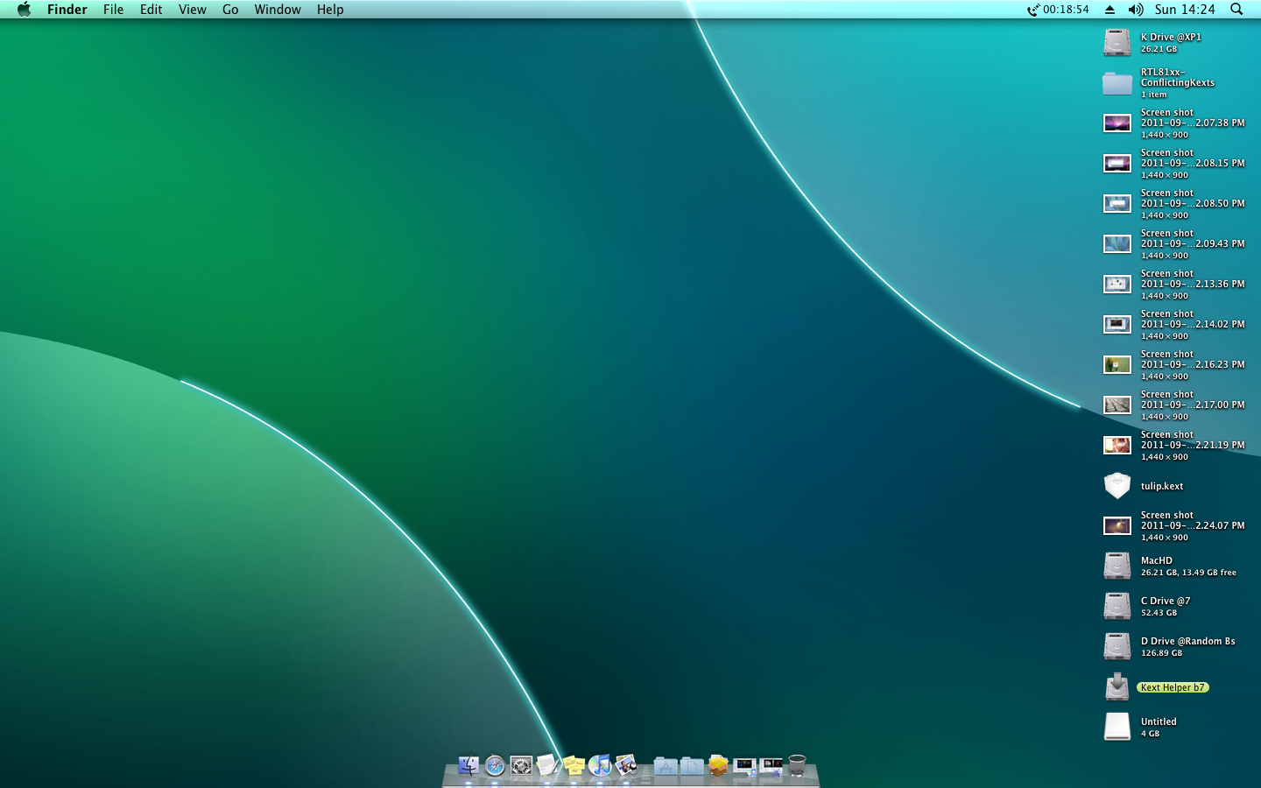This screenshot has width=1261, height=788.
Task: Select the 2.09.43 PM screenshot icon
Action: click(1117, 243)
